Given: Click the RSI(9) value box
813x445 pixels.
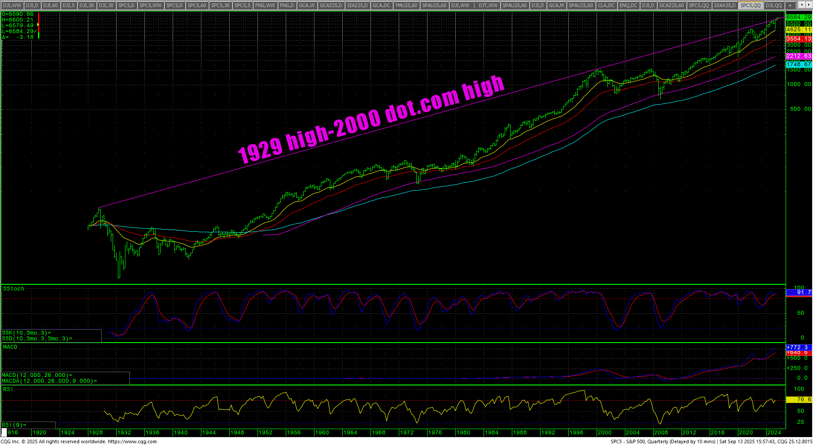Looking at the screenshot, I should pyautogui.click(x=28, y=425).
